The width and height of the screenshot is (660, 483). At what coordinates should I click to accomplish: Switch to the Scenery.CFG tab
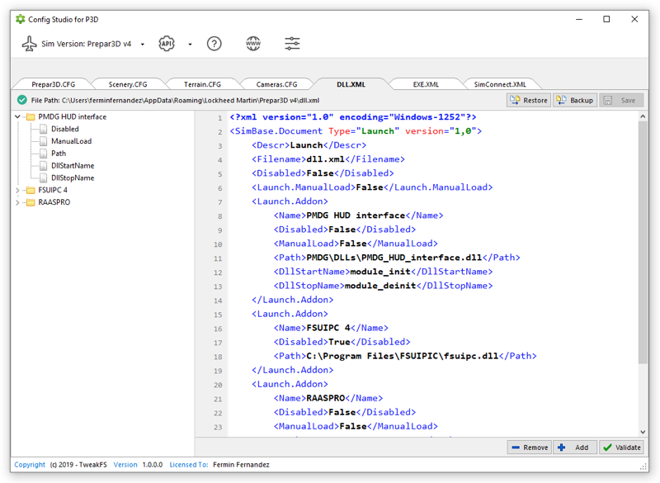128,84
